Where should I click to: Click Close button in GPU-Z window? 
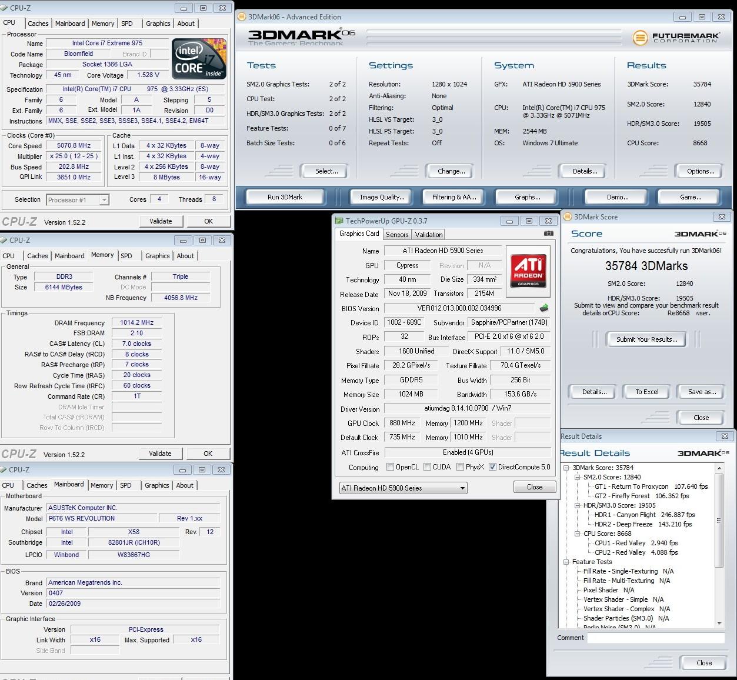[535, 487]
